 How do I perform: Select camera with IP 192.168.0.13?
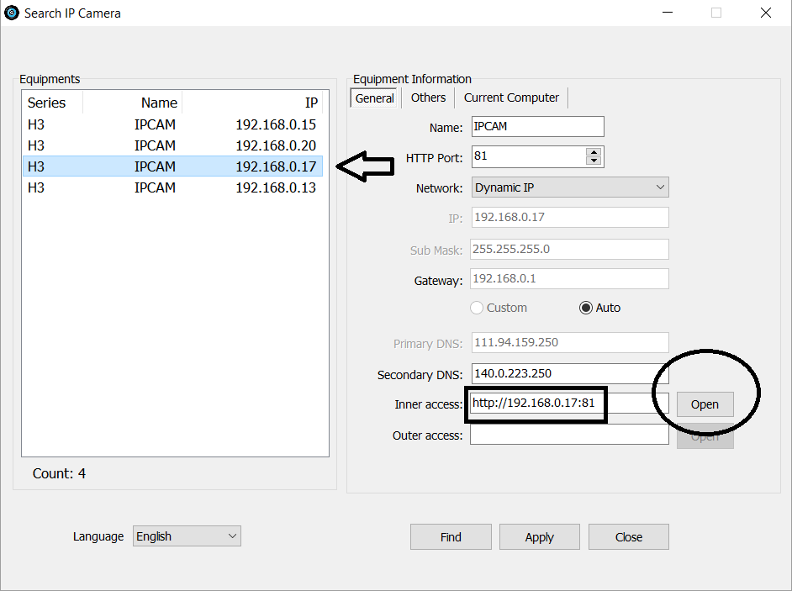172,187
